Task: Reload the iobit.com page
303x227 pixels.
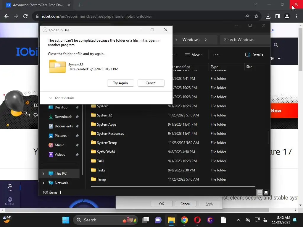Action: 25,17
